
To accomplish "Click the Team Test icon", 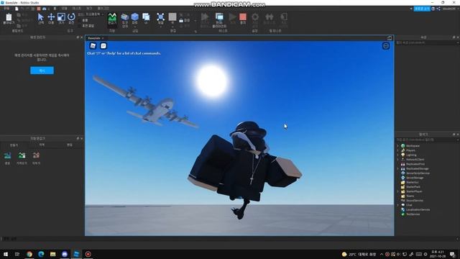I will 269,17.
